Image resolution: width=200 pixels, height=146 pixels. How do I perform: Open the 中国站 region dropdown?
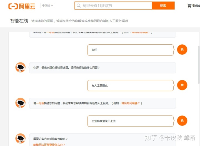[48, 6]
